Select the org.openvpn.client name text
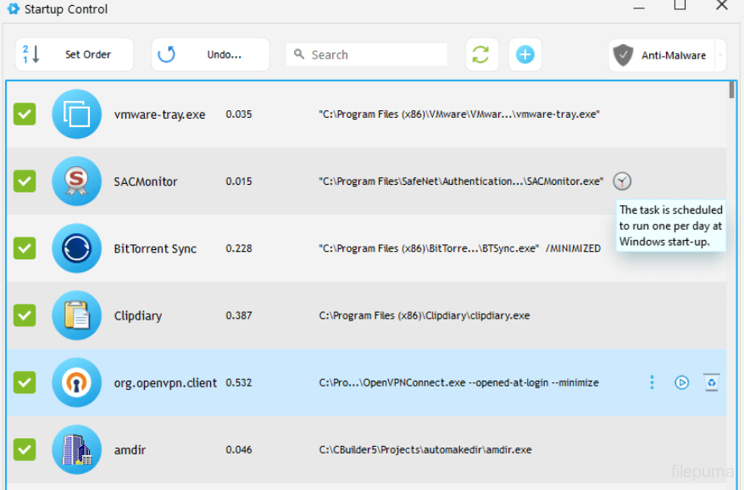 point(165,383)
